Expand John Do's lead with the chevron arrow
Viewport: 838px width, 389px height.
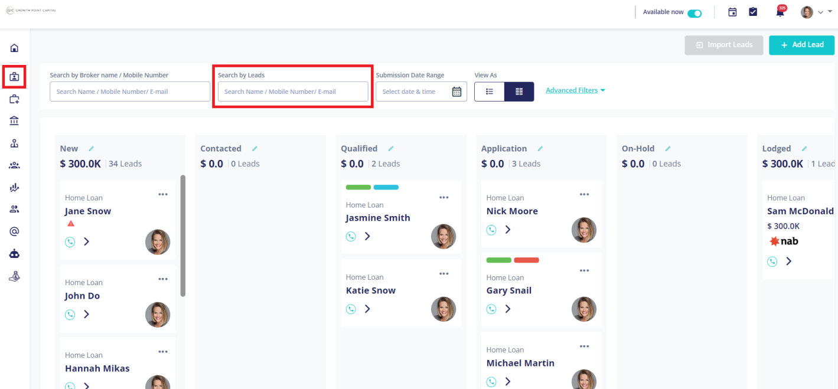click(86, 314)
